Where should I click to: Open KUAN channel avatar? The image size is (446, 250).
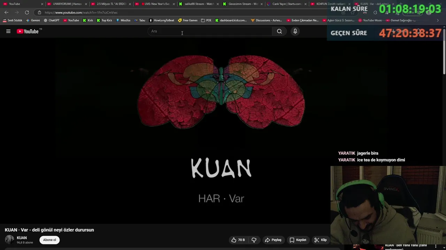9,240
